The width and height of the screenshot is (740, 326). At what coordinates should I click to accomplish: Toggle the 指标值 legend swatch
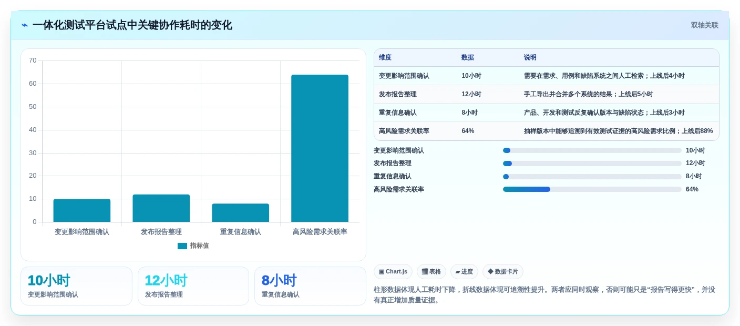point(182,246)
